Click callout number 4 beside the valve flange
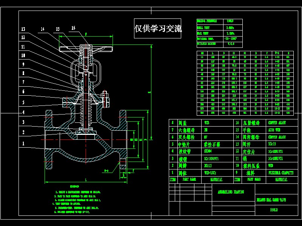Screen dimensions: 302x226 (23, 112)
